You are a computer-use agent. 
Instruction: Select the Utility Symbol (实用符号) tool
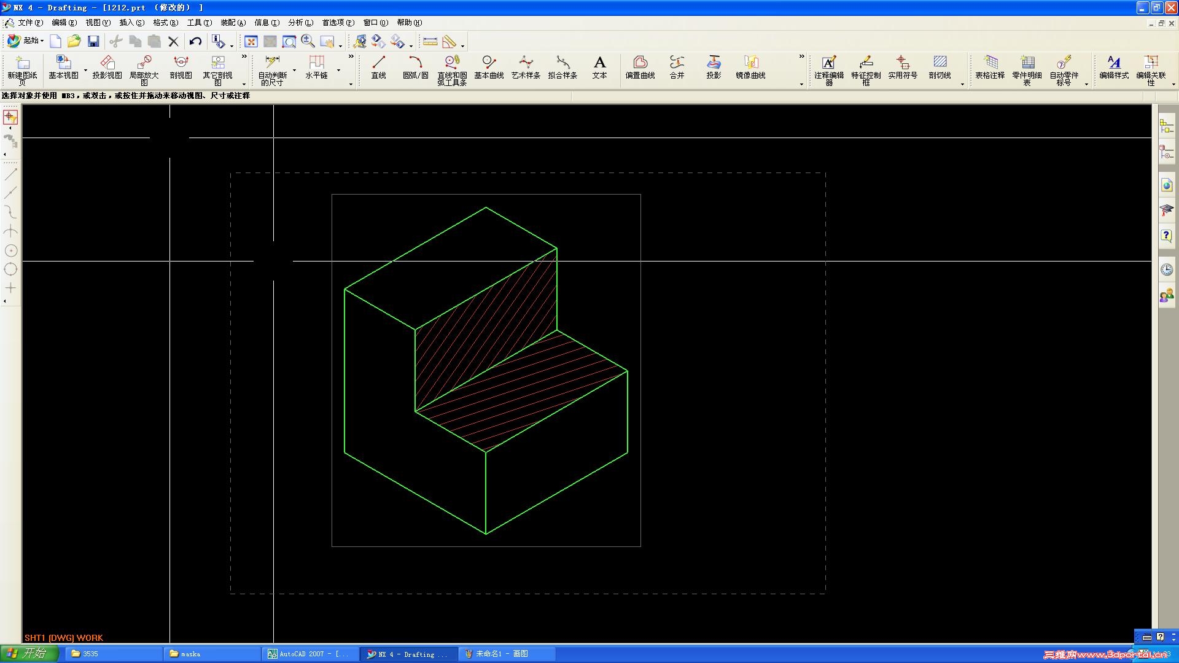903,67
